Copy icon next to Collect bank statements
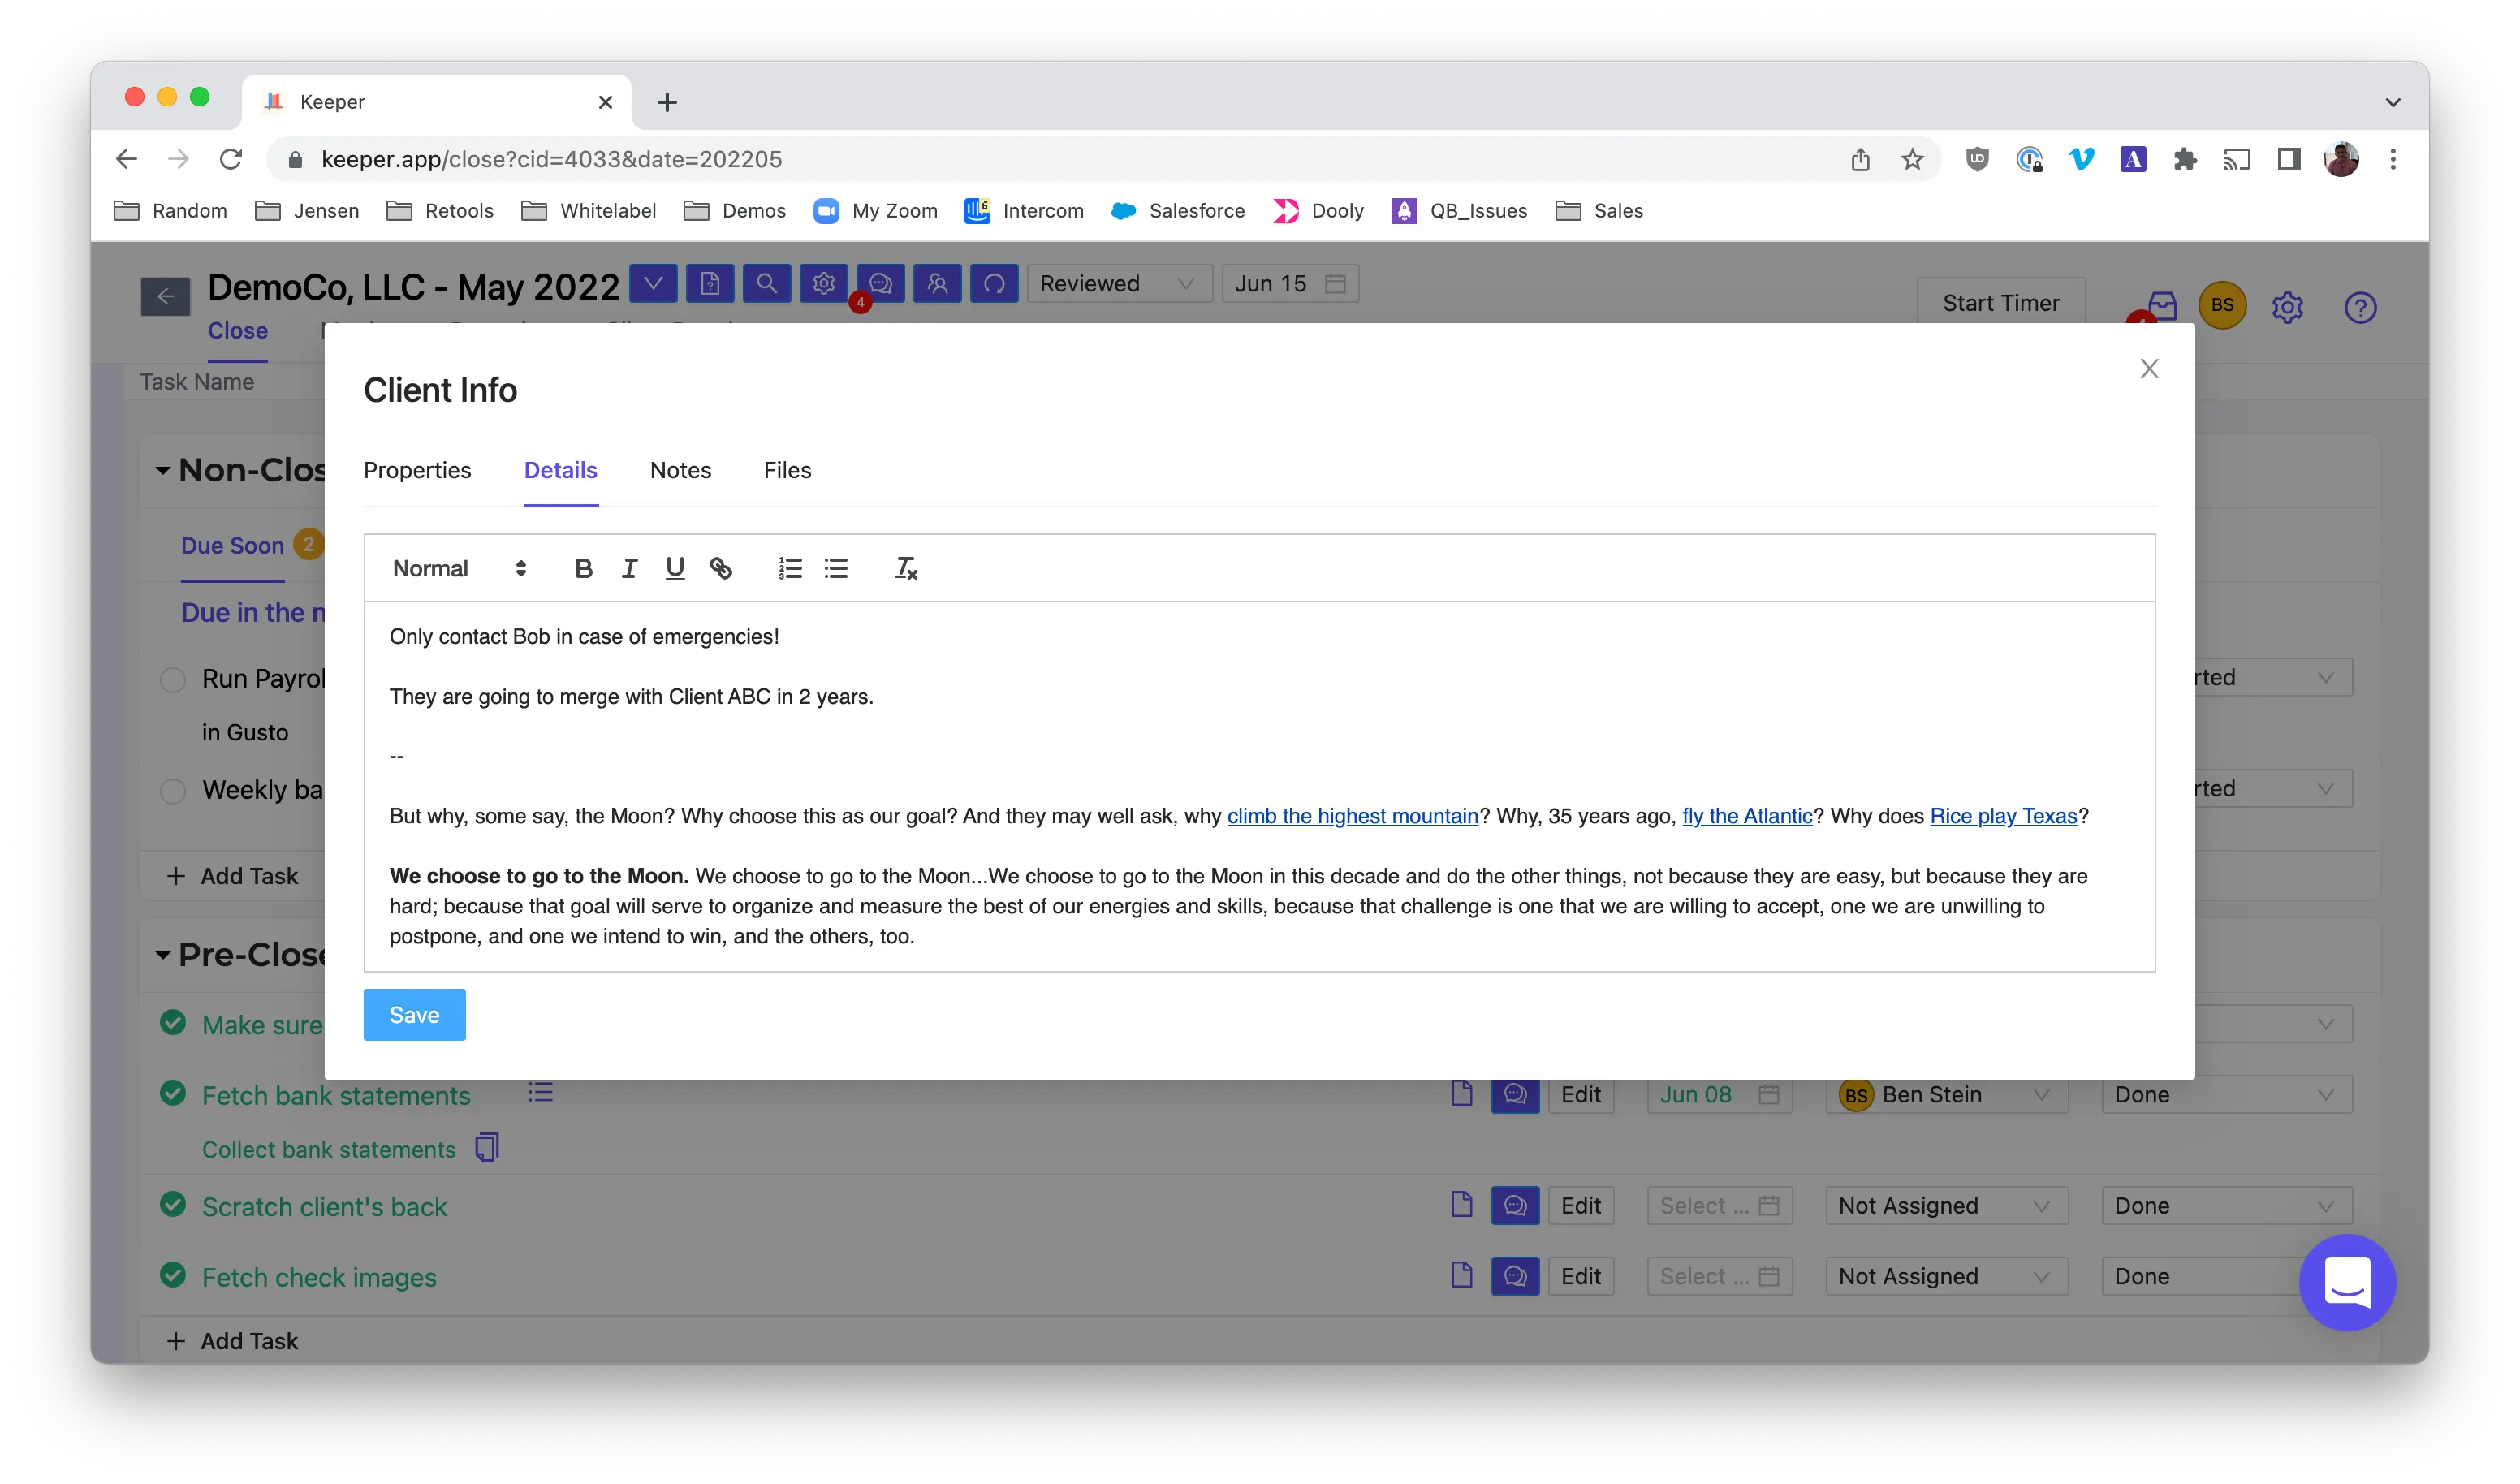 click(x=487, y=1148)
